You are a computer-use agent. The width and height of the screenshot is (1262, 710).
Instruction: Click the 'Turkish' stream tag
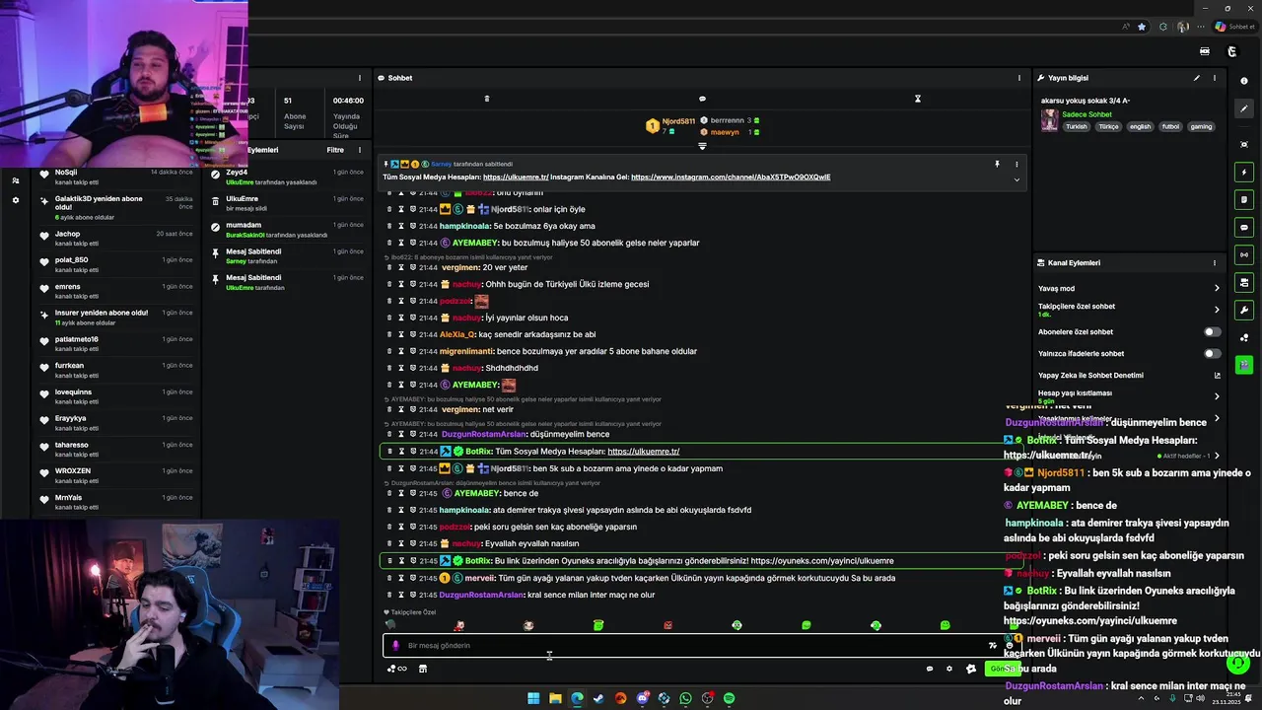click(1076, 126)
